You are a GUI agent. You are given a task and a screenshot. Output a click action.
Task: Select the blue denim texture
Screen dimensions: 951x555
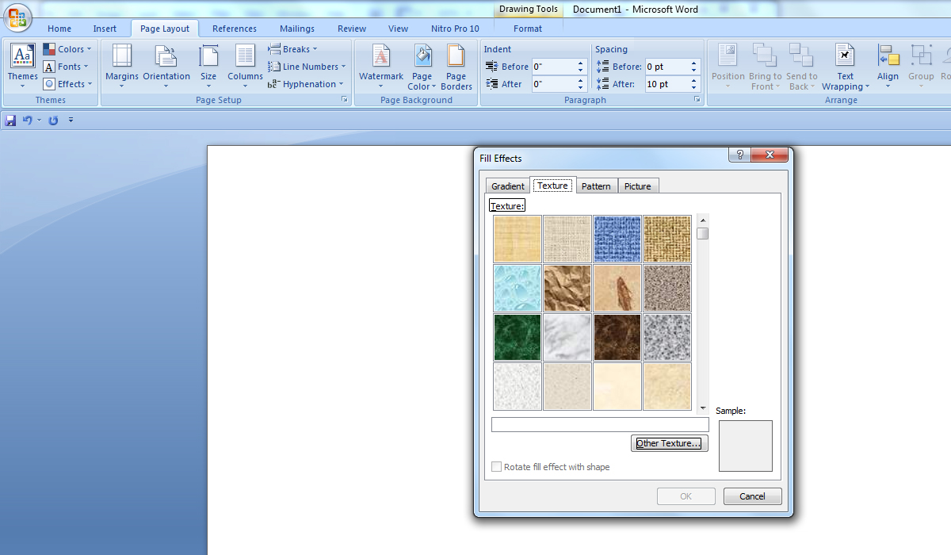[x=617, y=239]
